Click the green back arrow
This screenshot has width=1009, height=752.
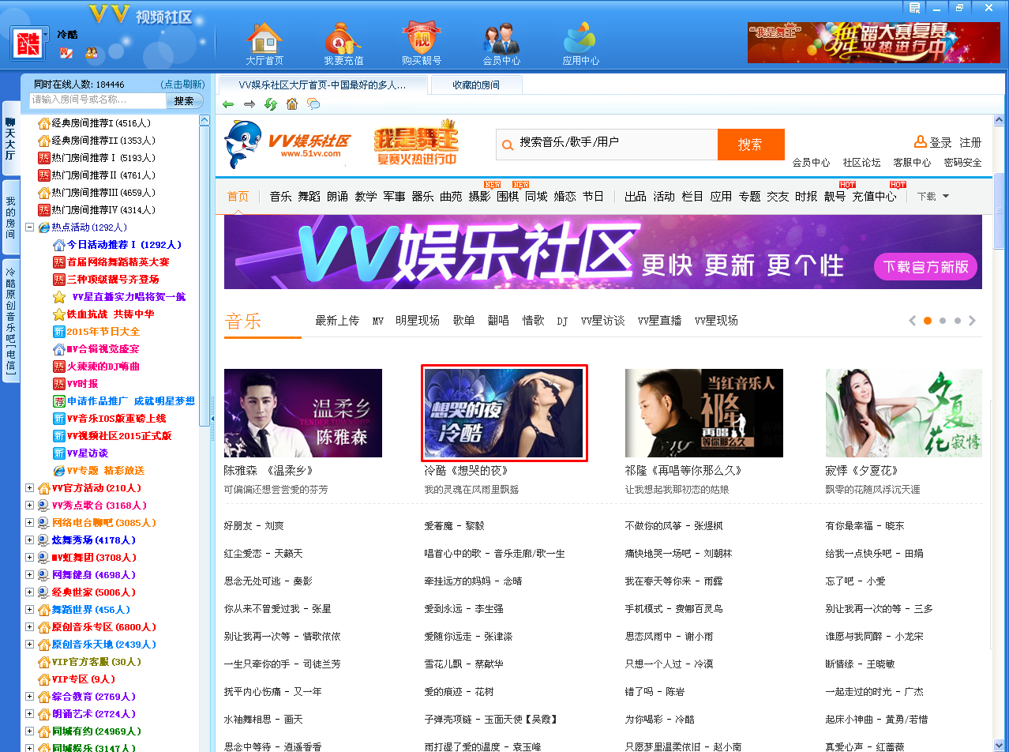(x=228, y=104)
